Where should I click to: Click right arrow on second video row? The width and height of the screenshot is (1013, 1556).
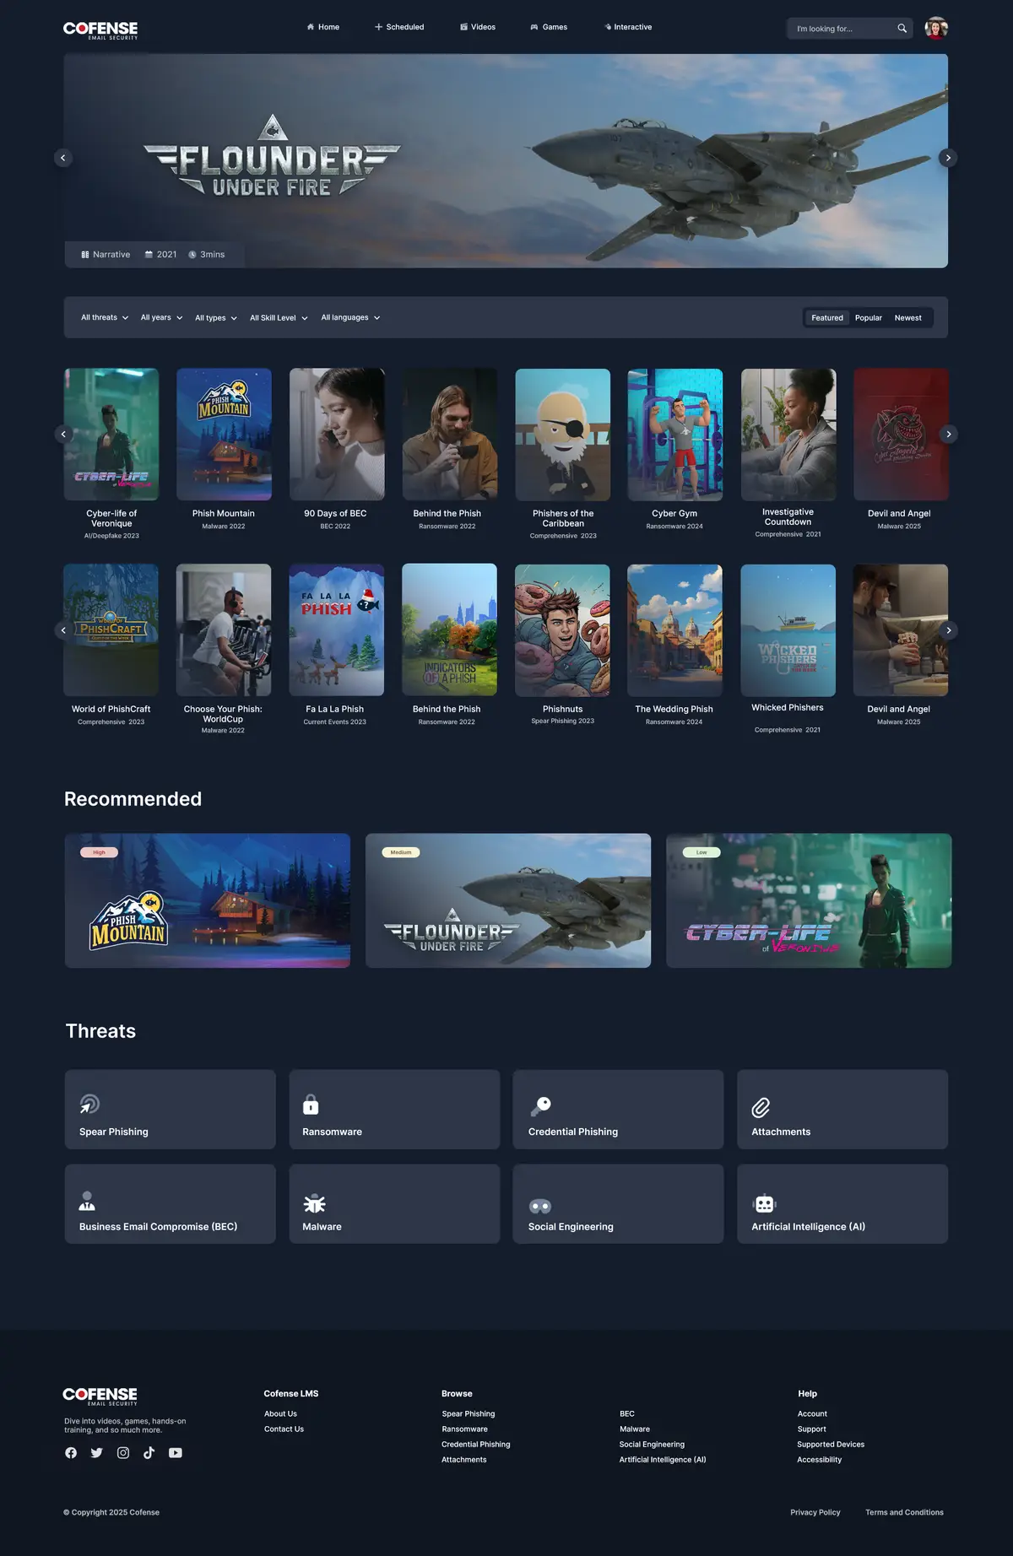pyautogui.click(x=949, y=630)
